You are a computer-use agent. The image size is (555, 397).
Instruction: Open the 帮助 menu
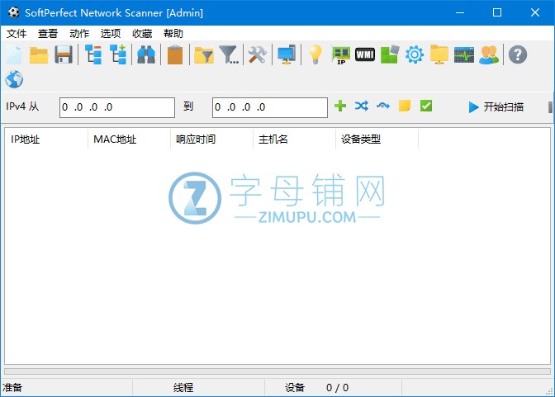pos(173,34)
